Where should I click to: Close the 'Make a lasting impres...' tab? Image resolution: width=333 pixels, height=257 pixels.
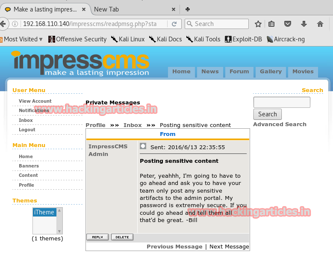(84, 9)
